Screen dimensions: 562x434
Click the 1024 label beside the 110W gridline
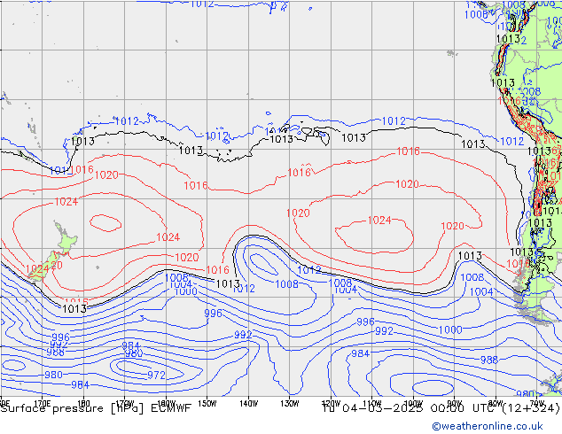[379, 221]
